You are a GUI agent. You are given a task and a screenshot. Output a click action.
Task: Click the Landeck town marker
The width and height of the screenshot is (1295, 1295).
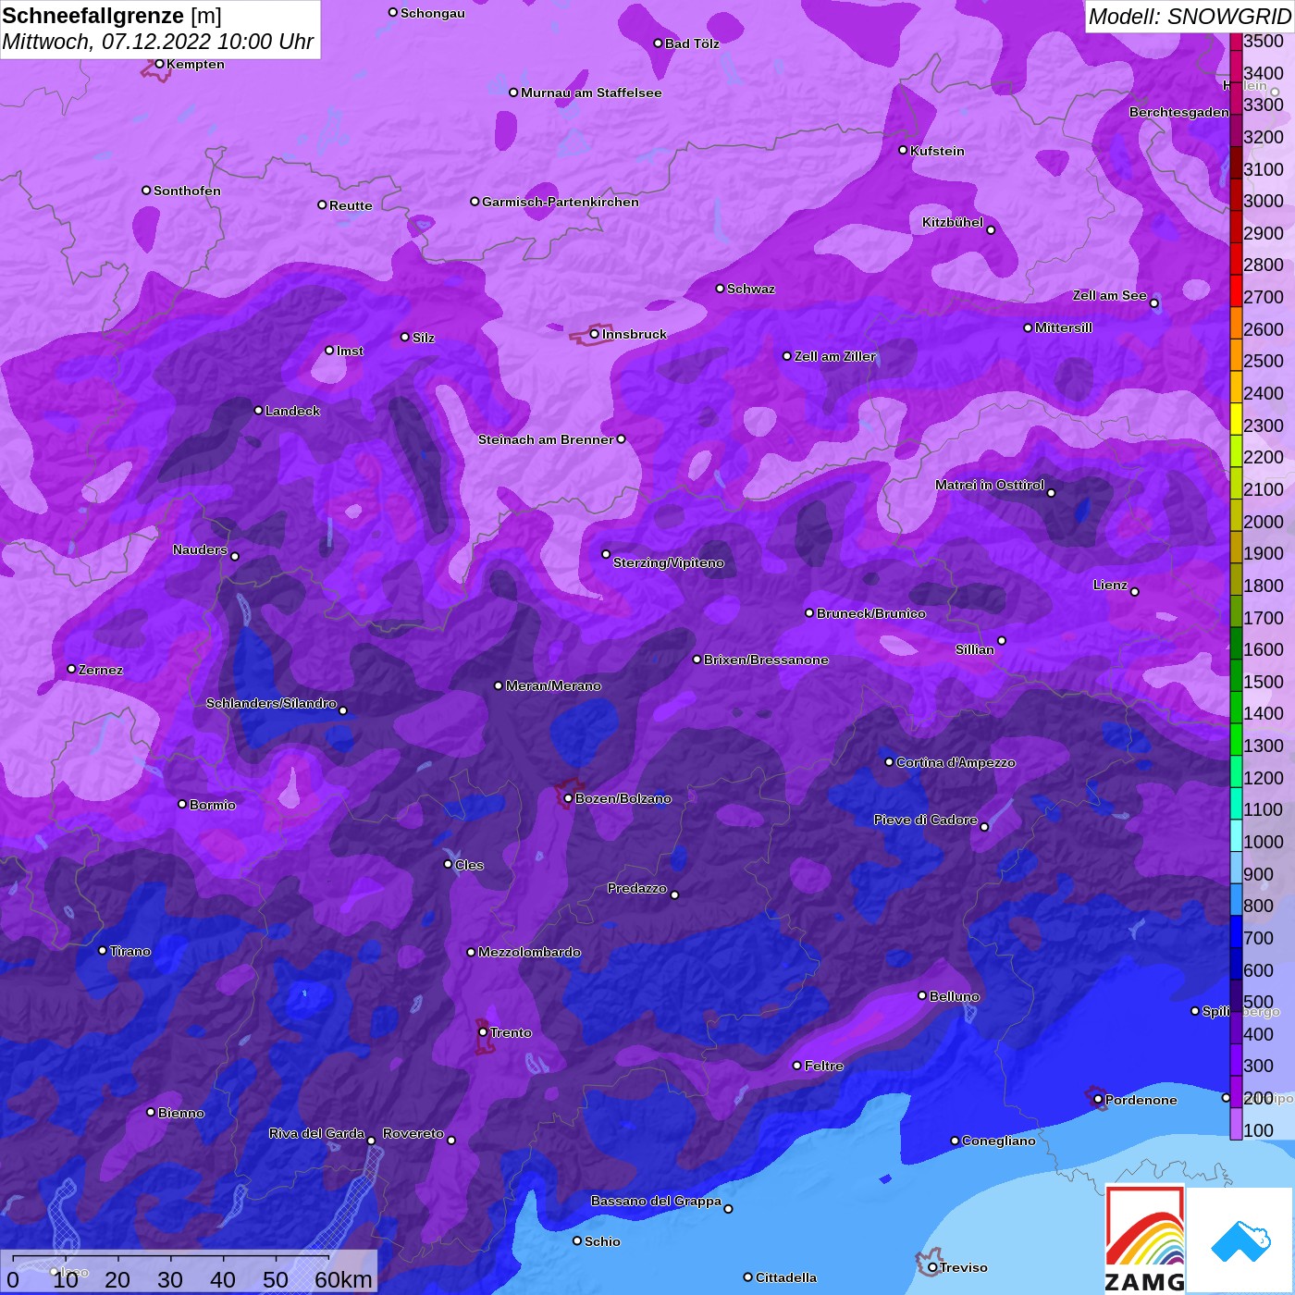258,411
